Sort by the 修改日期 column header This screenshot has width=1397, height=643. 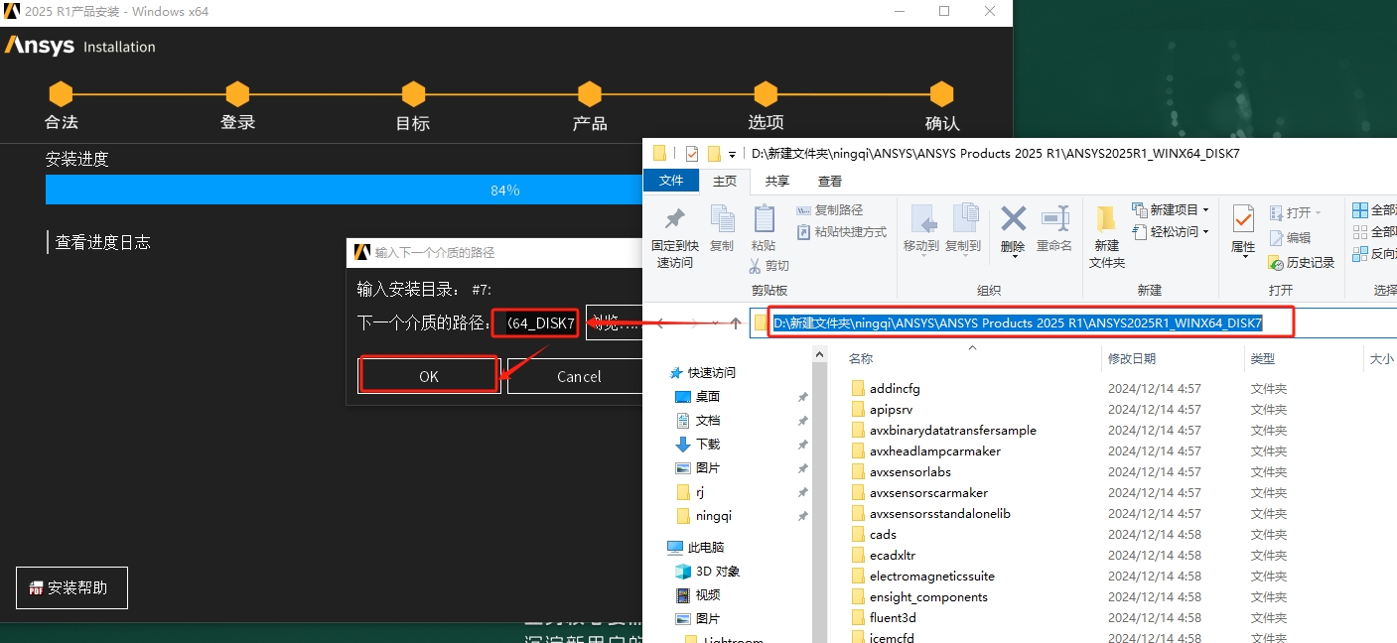point(1132,359)
